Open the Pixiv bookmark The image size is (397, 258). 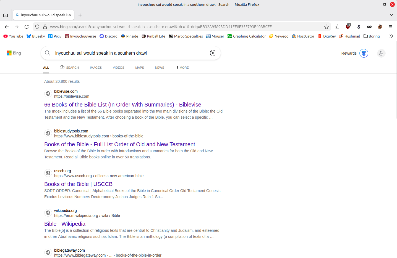(x=55, y=36)
